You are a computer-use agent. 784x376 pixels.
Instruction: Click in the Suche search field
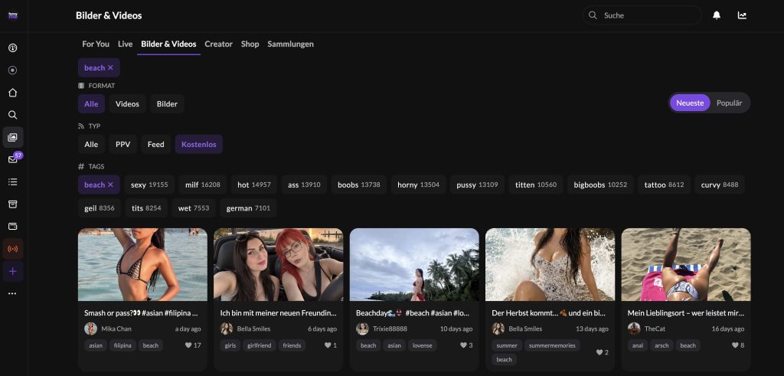642,15
